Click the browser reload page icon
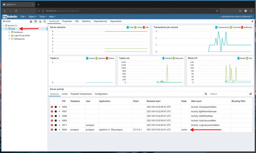 coord(16,11)
